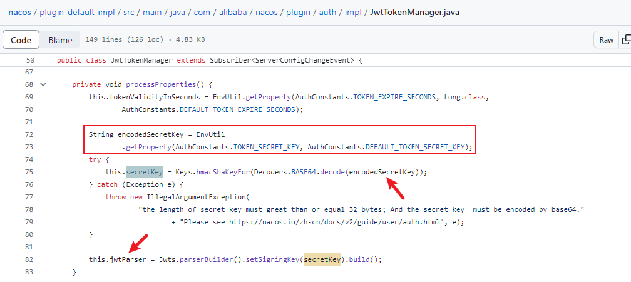The height and width of the screenshot is (282, 631).
Task: Open the alibaba breadcrumb folder
Action: click(234, 12)
